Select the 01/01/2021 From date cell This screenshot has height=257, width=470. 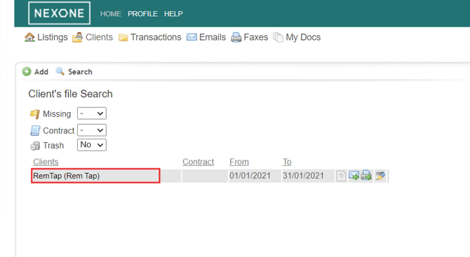[x=255, y=176]
